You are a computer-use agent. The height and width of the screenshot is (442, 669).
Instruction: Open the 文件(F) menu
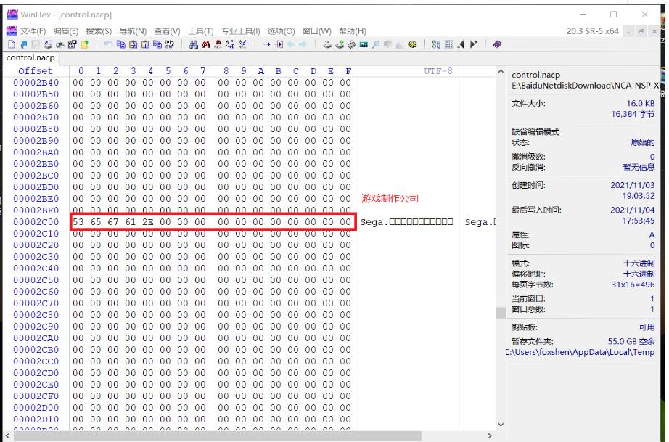click(x=33, y=31)
